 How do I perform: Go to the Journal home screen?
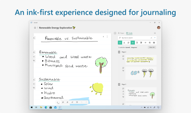(35, 28)
